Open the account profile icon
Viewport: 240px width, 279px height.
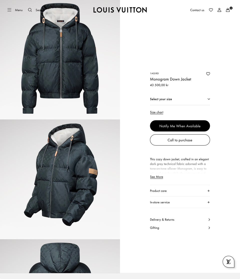[219, 10]
